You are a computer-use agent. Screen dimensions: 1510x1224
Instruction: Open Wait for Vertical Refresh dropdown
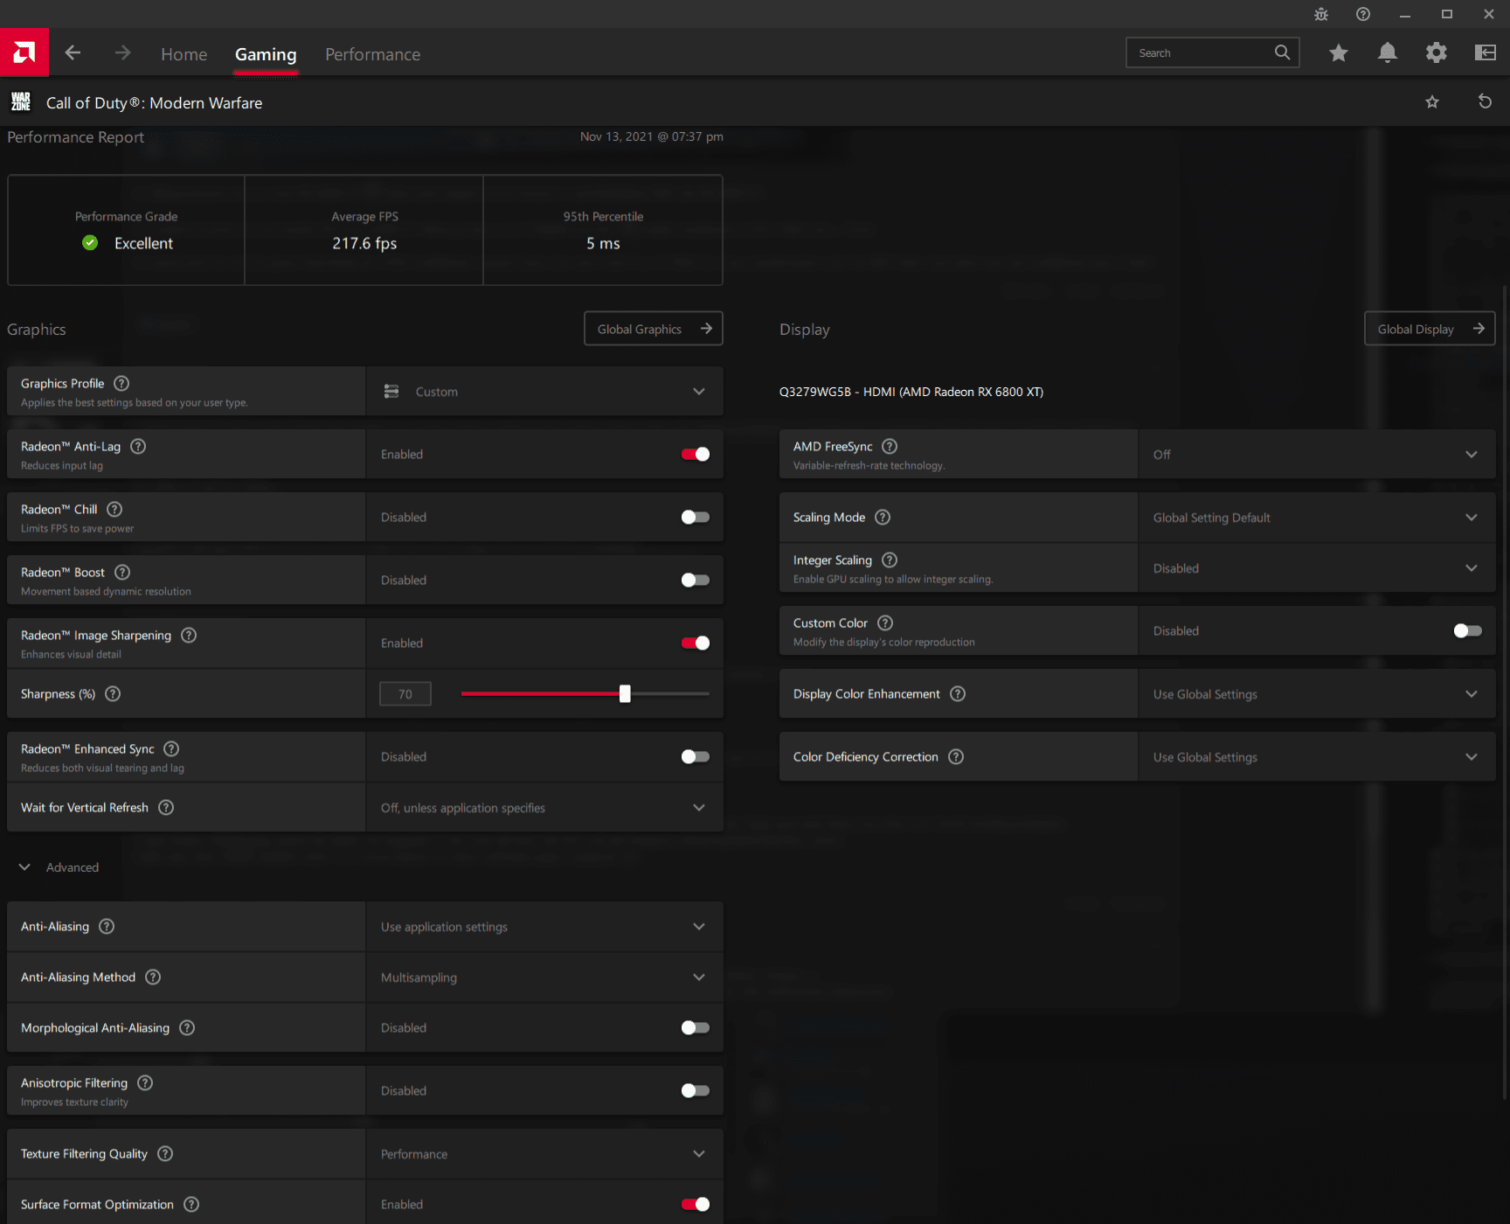[x=544, y=807]
